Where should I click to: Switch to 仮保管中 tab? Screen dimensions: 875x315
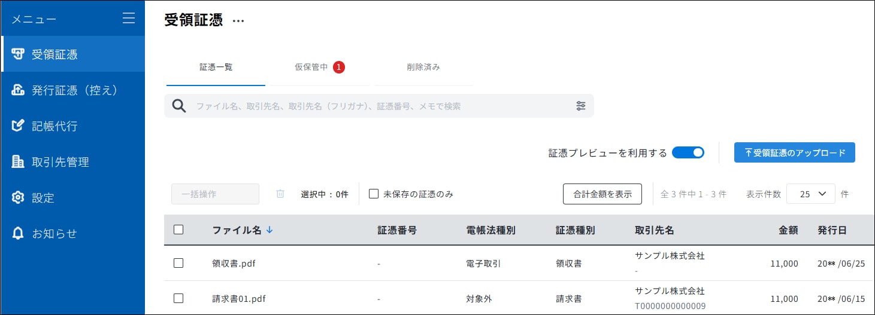tap(320, 67)
